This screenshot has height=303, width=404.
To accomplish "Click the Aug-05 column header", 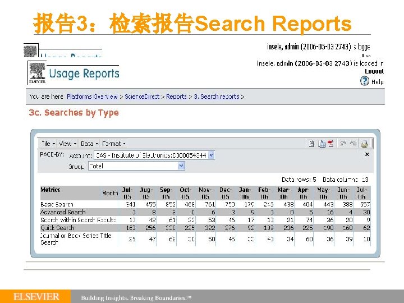I will [x=146, y=193].
